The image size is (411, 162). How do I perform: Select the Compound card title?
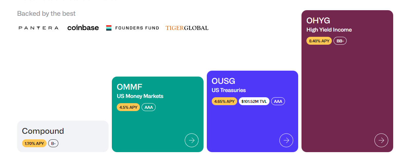coord(43,131)
